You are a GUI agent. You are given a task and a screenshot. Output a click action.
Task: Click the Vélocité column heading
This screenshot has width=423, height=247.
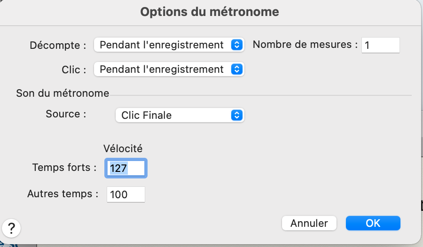tap(123, 148)
